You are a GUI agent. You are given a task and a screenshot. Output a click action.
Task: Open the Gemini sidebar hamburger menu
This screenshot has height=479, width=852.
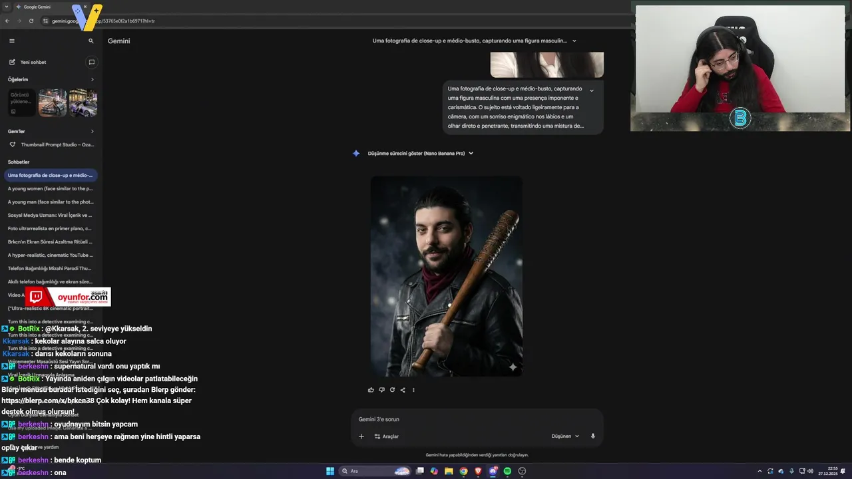tap(11, 41)
